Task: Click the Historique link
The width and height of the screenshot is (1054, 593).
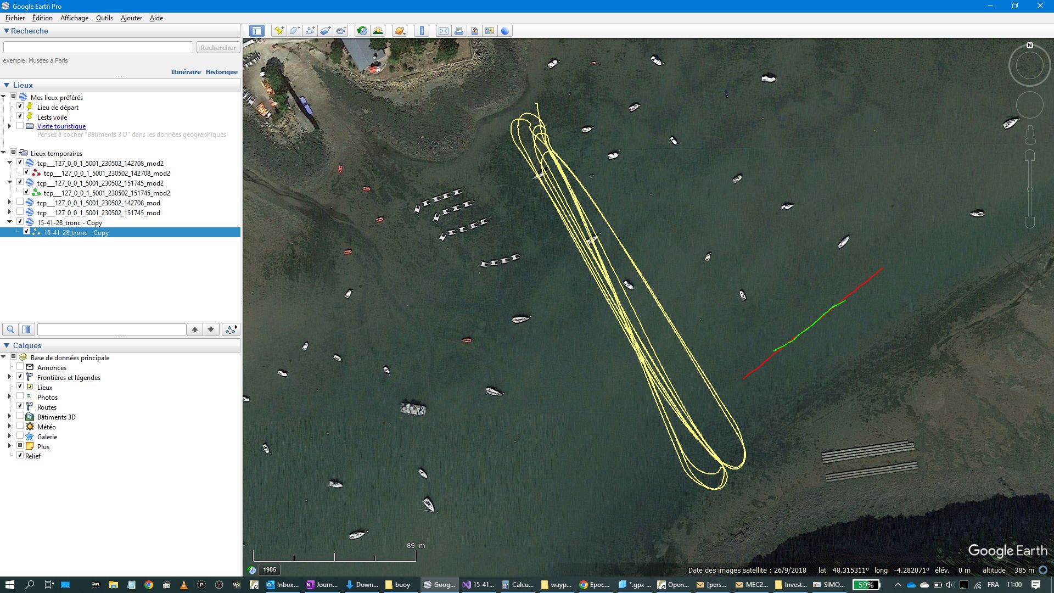Action: (221, 72)
